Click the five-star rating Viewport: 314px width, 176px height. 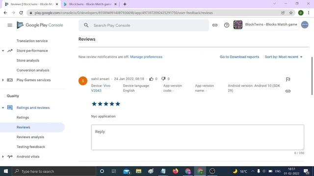tap(106, 104)
